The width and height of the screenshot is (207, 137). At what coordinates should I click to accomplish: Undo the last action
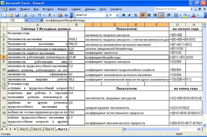[x=39, y=15]
